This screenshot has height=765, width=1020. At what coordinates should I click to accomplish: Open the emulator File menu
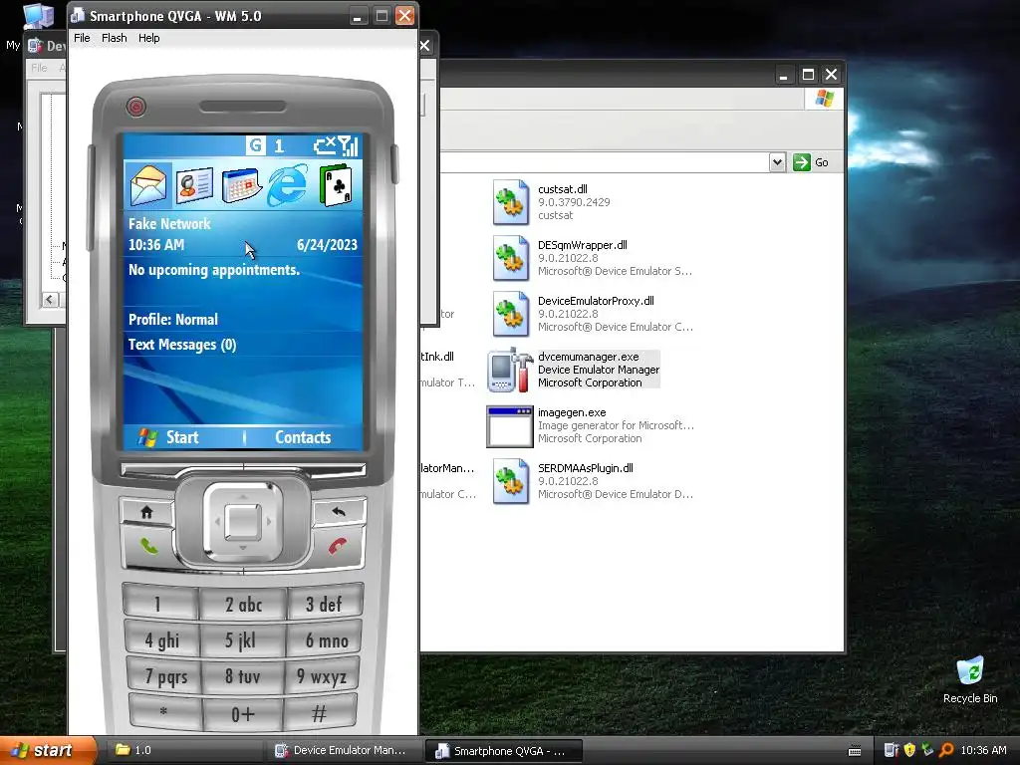(82, 38)
